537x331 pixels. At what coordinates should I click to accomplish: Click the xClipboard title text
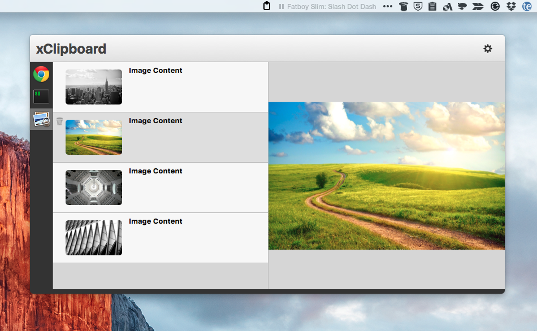tap(71, 49)
